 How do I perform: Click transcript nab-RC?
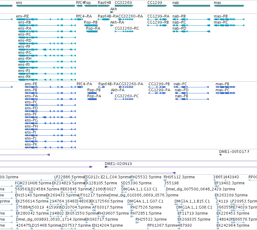pyautogui.click(x=191, y=25)
